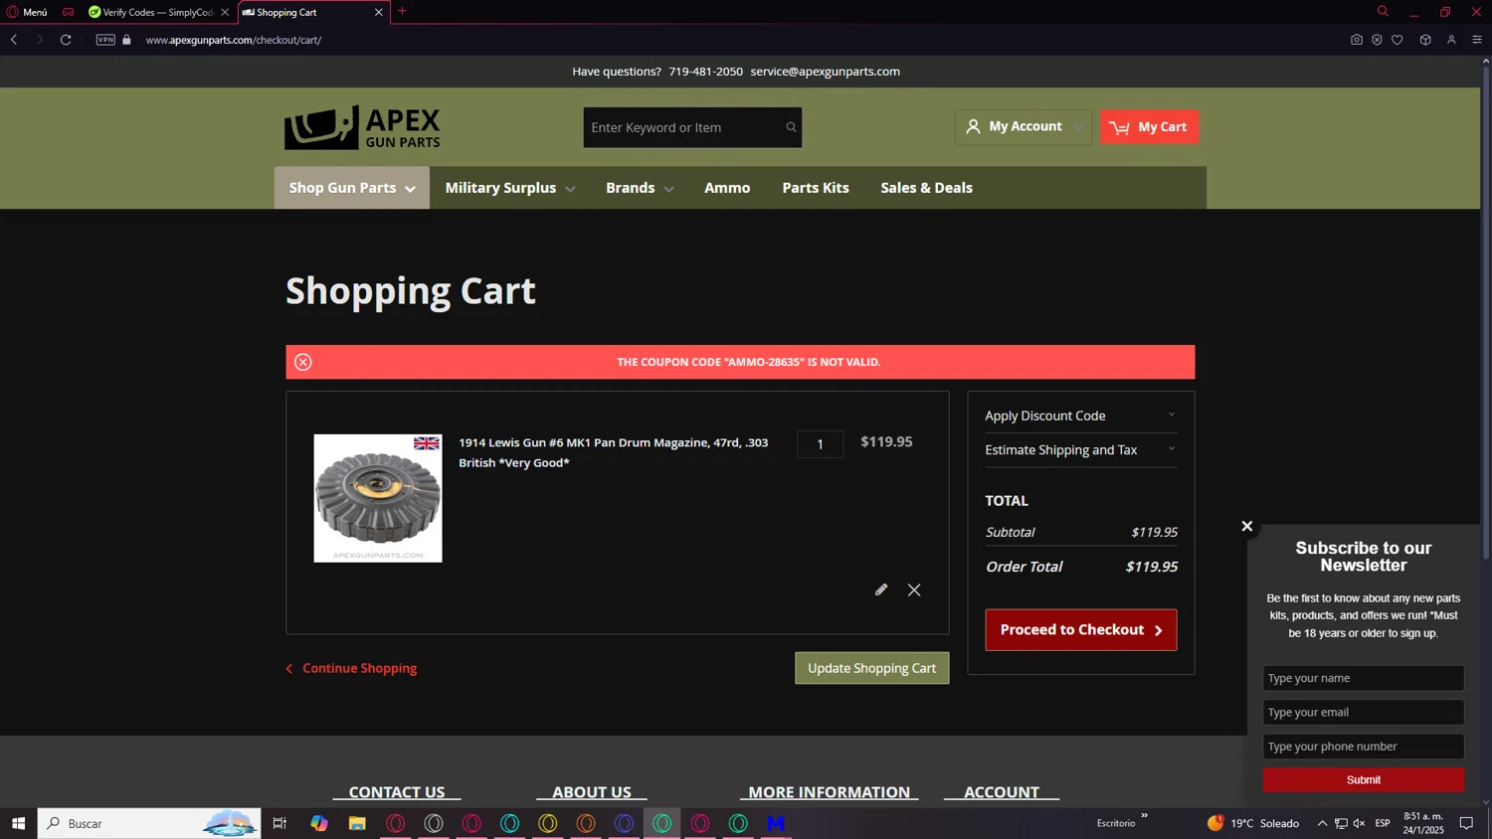
Task: Click the My Account person icon
Action: point(973,126)
